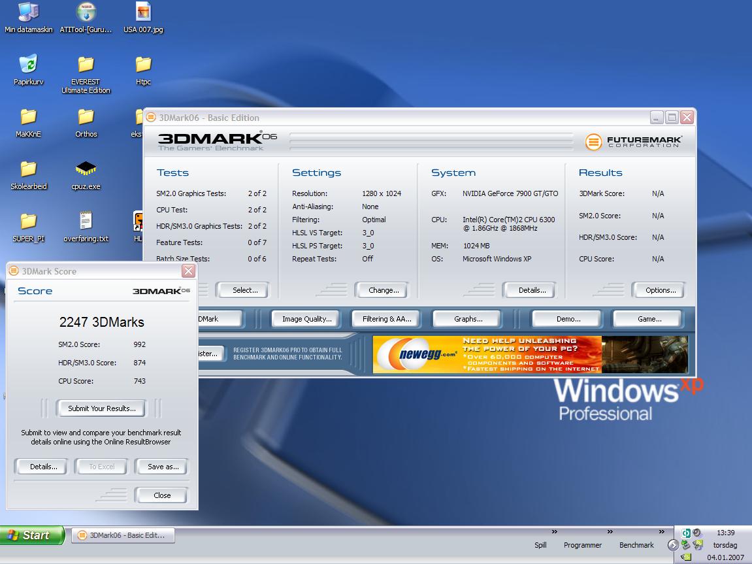Click the 3DMark06 title bar icon
Image resolution: width=752 pixels, height=564 pixels.
pyautogui.click(x=151, y=118)
